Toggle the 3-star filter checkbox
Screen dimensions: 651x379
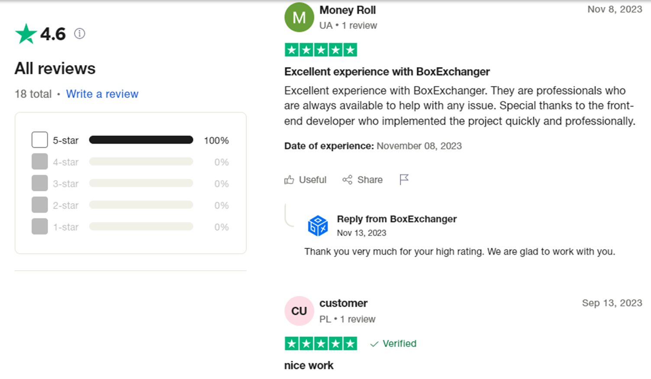(39, 183)
